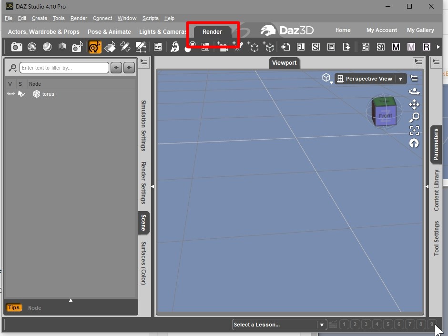This screenshot has width=448, height=336.
Task: Click the orbit camera control icon
Action: point(414,92)
